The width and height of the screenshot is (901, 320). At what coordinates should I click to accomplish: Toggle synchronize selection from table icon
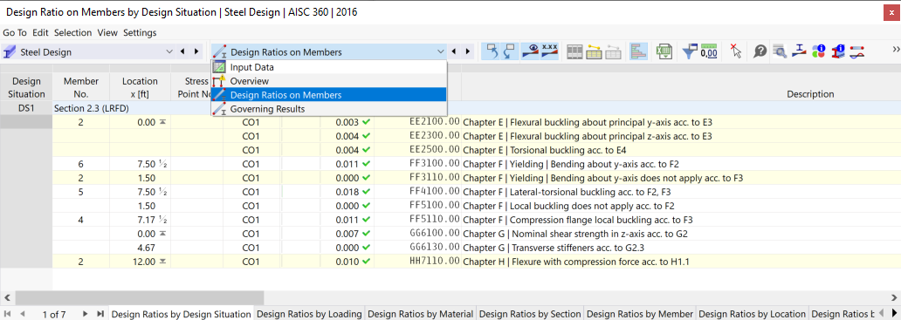(492, 51)
